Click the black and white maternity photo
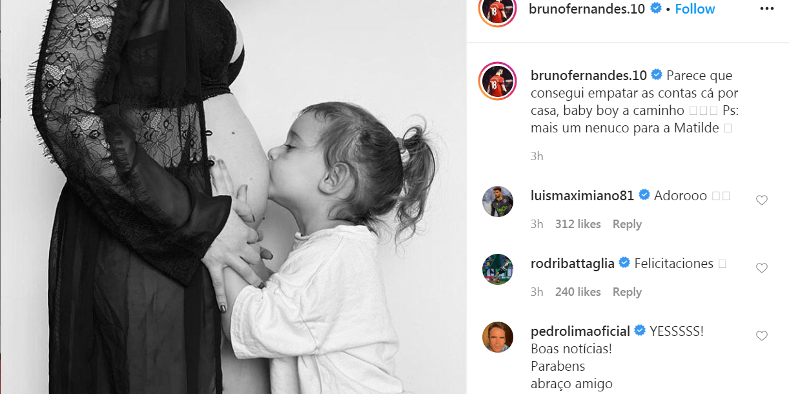This screenshot has width=789, height=394. tap(233, 197)
